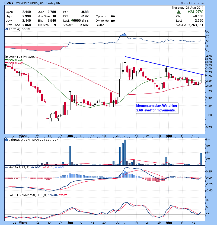This screenshot has width=217, height=225.
Task: Click the Bid price 2.540
Action: point(52,21)
